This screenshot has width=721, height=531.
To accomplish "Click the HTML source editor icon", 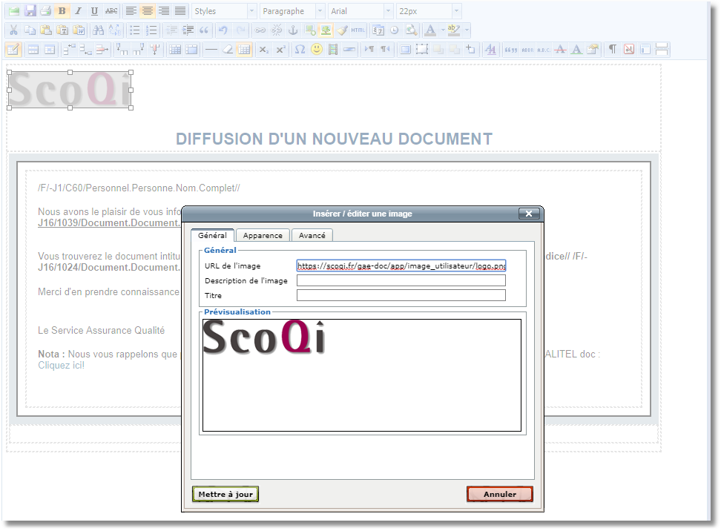I will coord(358,30).
